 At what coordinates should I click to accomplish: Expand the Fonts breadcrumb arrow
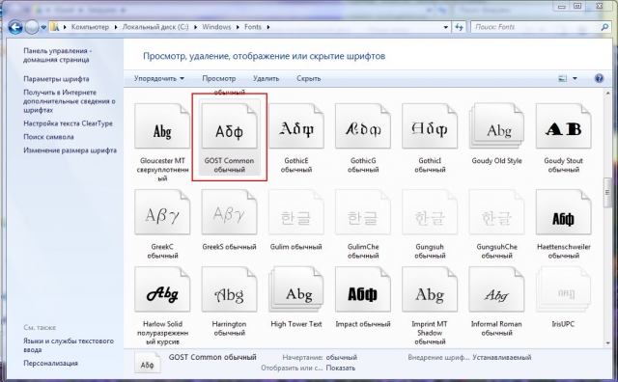(268, 27)
